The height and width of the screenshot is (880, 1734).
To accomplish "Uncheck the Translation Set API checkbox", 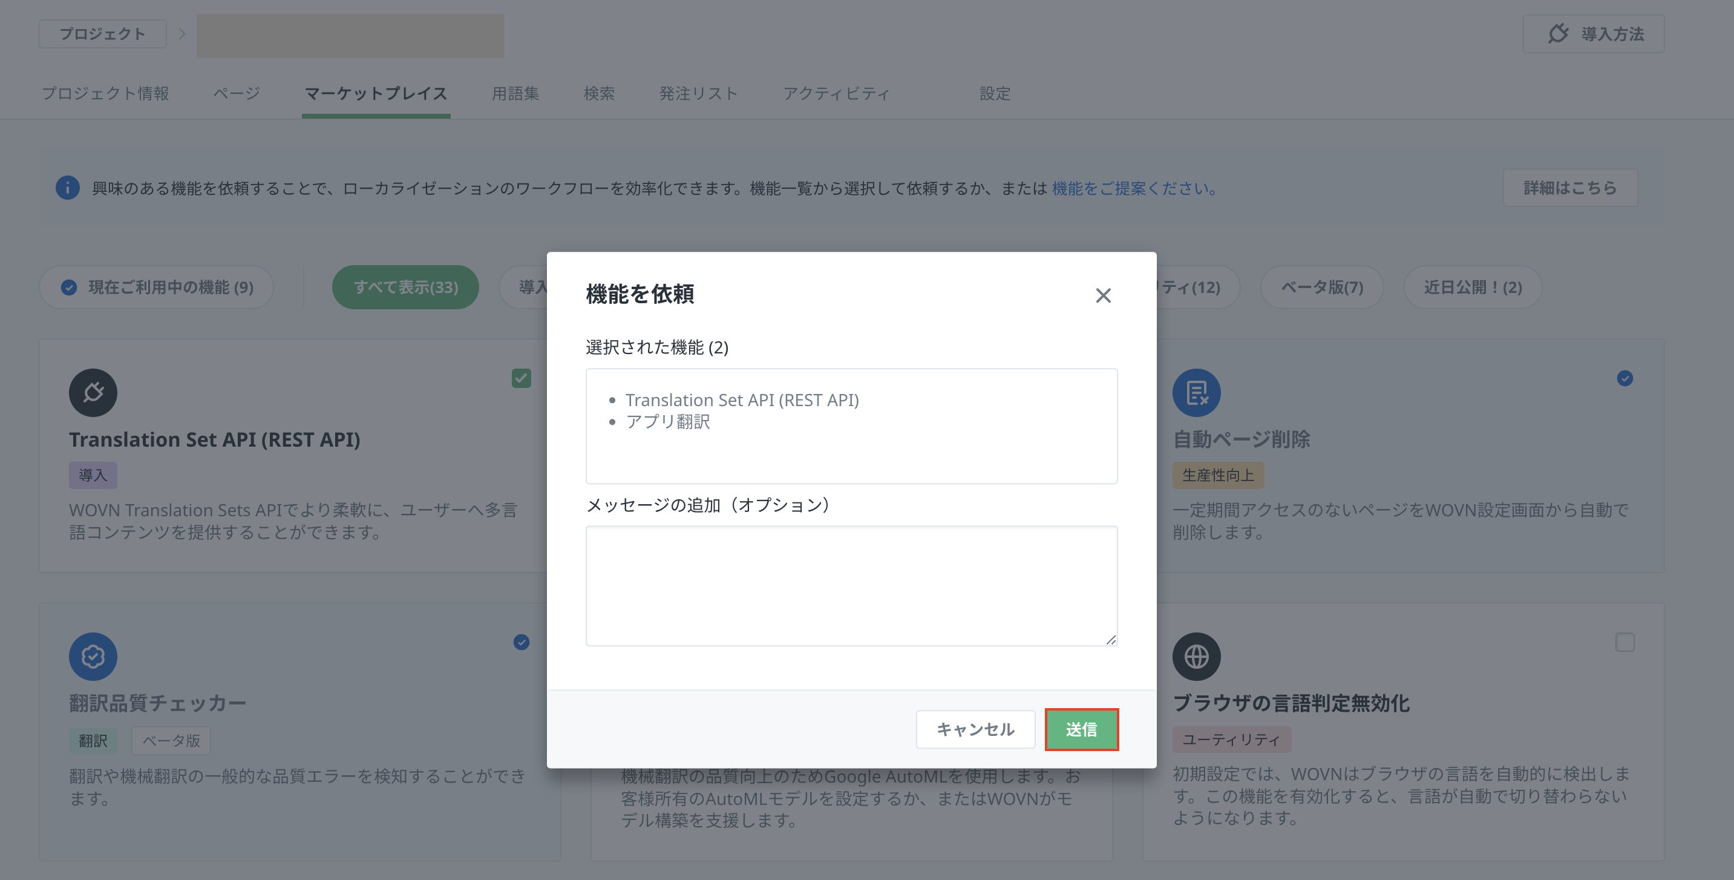I will (x=521, y=378).
